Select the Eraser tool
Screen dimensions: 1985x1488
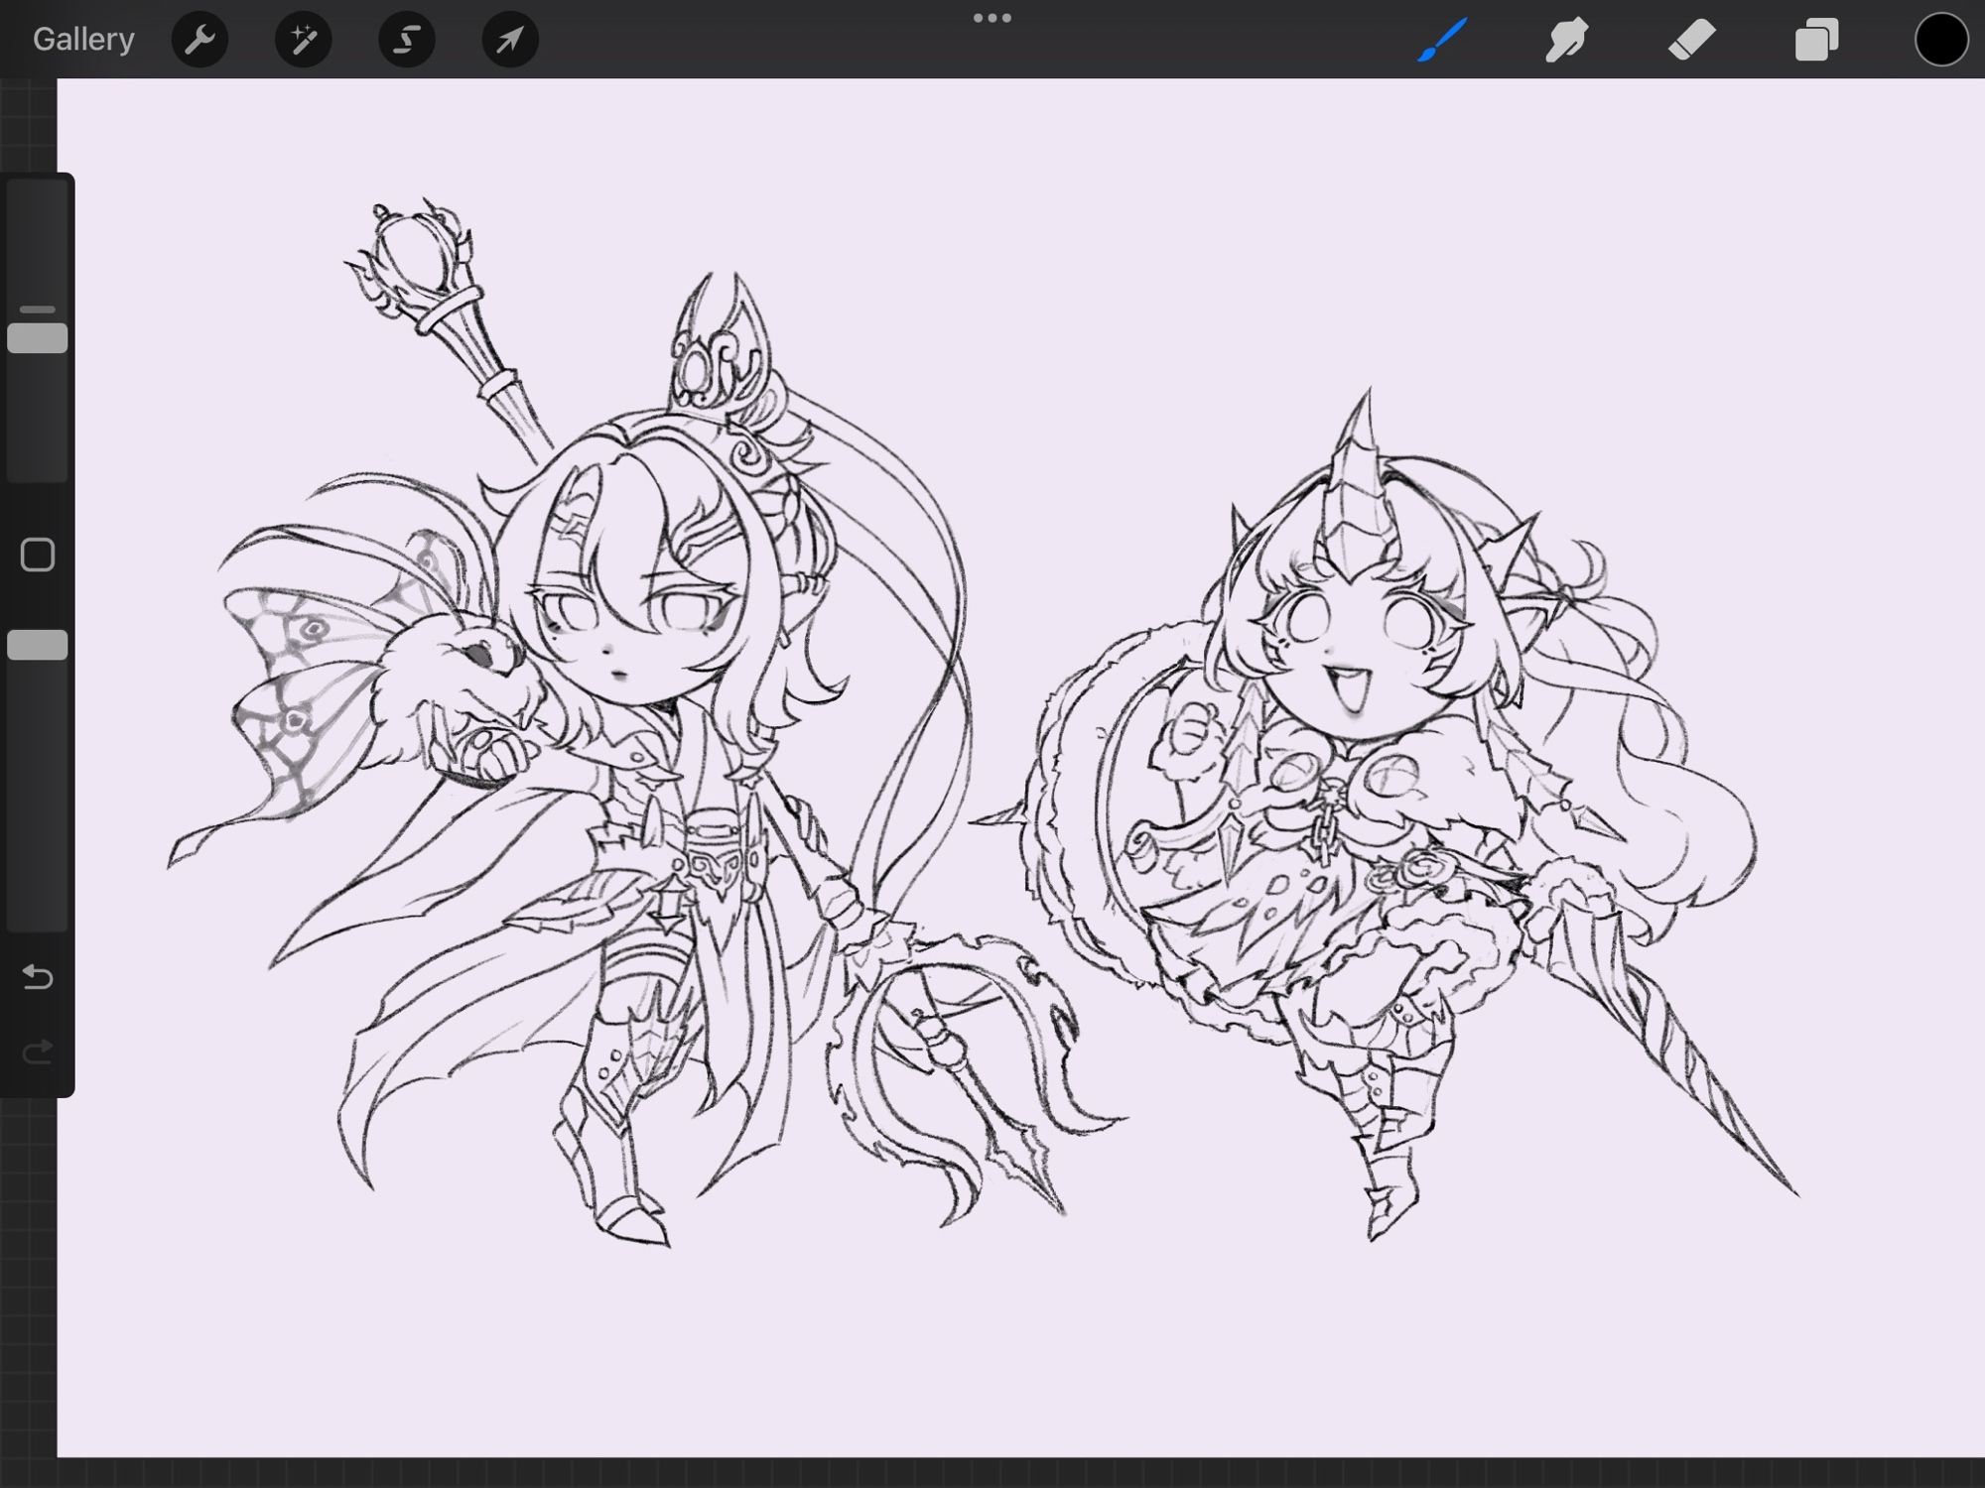point(1691,40)
